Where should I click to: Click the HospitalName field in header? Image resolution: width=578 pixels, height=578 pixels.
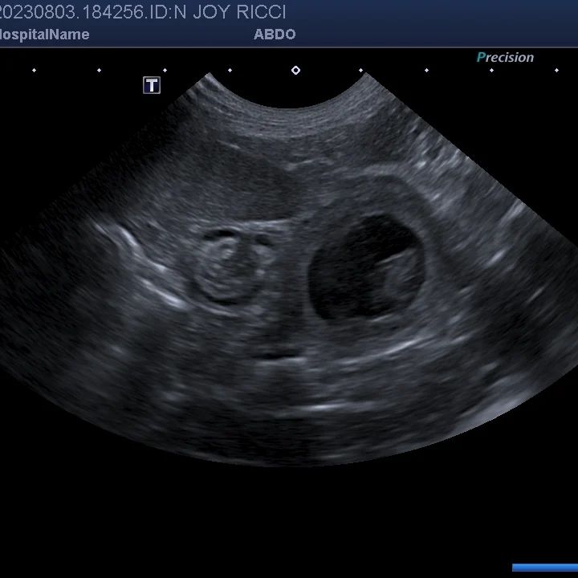(44, 35)
